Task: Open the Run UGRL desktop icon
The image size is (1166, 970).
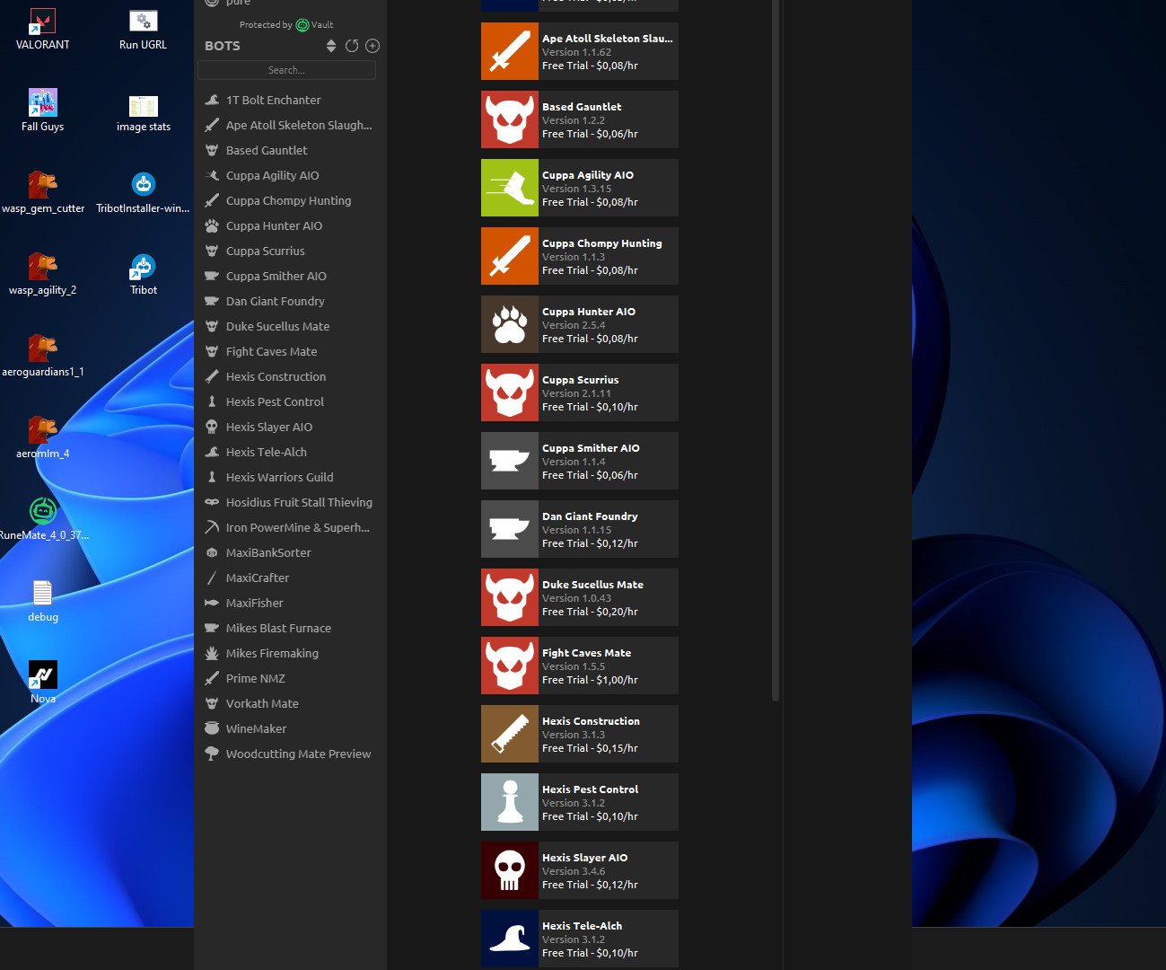Action: pos(143,29)
